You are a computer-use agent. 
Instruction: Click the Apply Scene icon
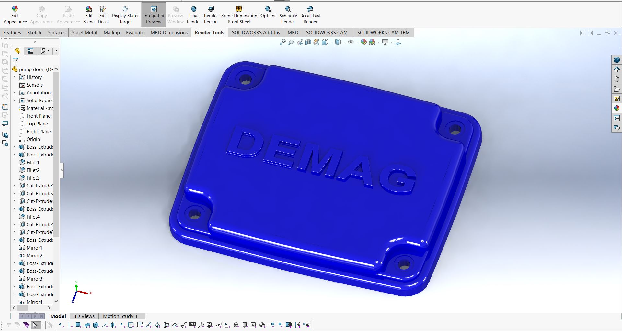coord(372,42)
